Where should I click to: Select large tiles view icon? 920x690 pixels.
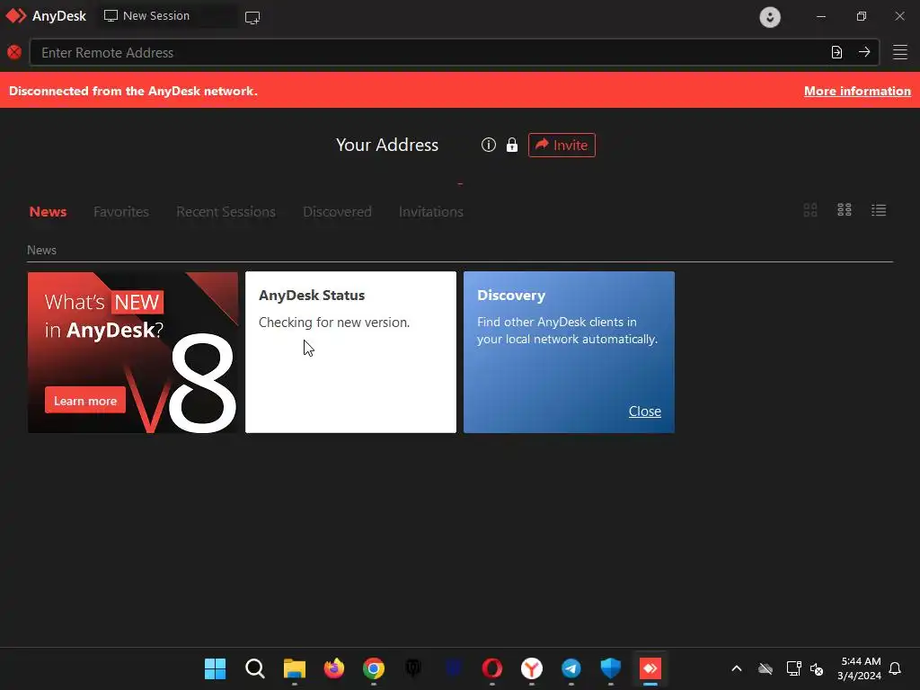(x=810, y=210)
